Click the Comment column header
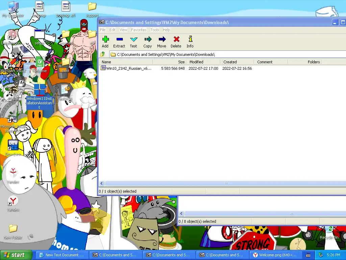The width and height of the screenshot is (346, 260). coord(271,62)
